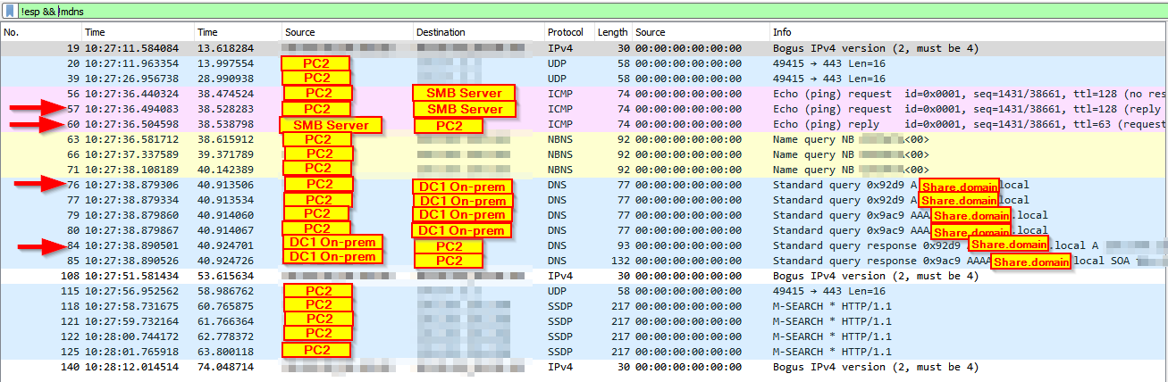Sort by the Destination column header
This screenshot has height=382, width=1168.
(x=441, y=32)
